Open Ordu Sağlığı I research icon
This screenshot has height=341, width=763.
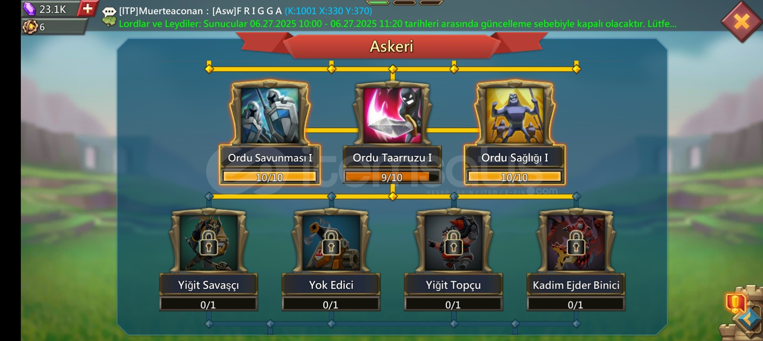(515, 115)
